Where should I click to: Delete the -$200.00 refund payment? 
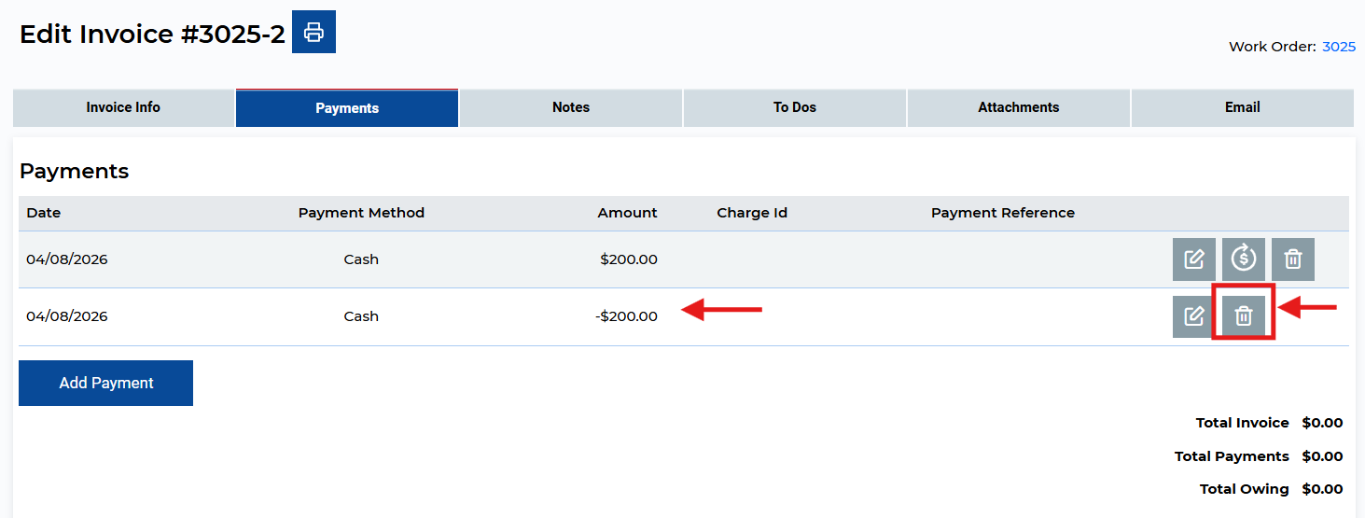[x=1243, y=316]
